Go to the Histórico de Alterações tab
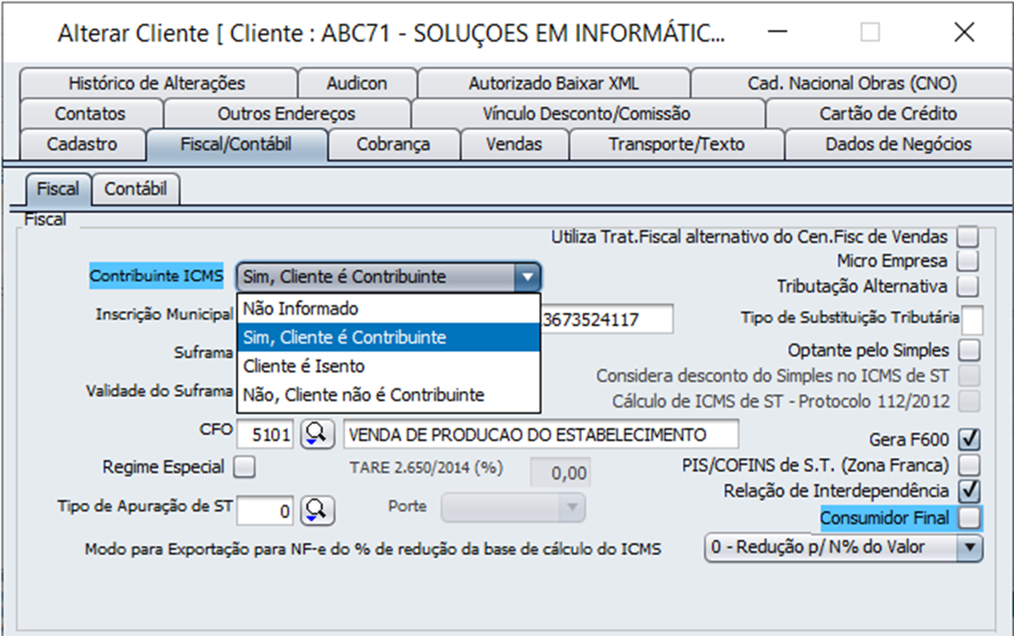This screenshot has width=1014, height=636. pos(156,84)
